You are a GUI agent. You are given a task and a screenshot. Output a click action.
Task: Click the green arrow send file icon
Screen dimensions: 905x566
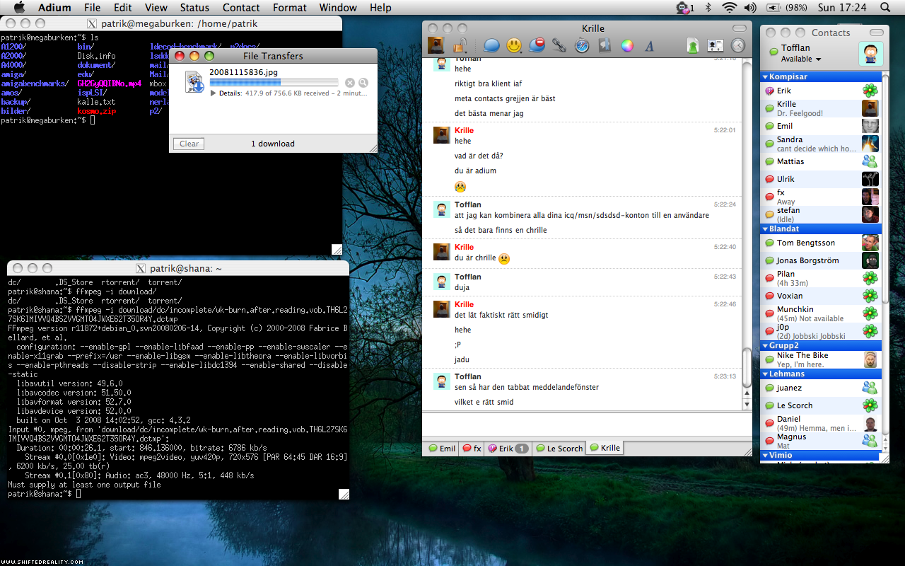[x=694, y=46]
